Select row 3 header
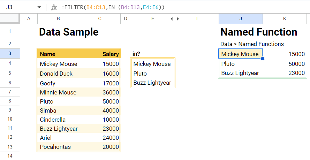This screenshot has height=160, width=310. coord(10,54)
